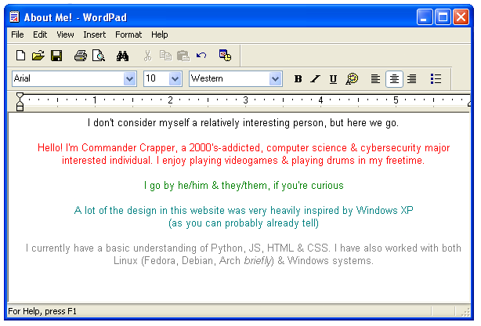Viewport: 481px width, 326px height.
Task: Click the right indent marker on the ruler
Action: 469,102
